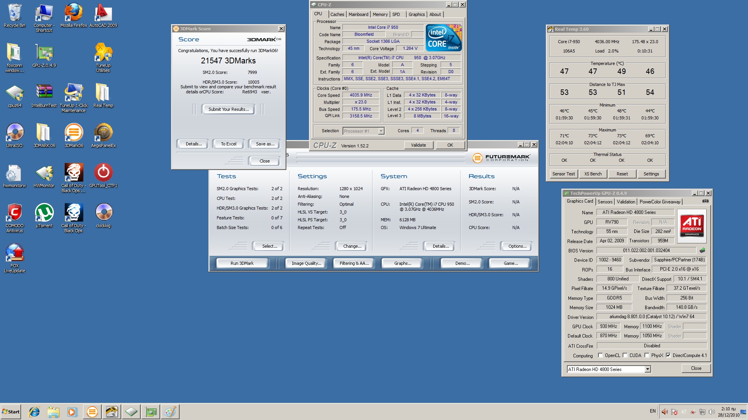Image resolution: width=748 pixels, height=420 pixels.
Task: Click the volume speaker tray icon
Action: click(x=712, y=412)
